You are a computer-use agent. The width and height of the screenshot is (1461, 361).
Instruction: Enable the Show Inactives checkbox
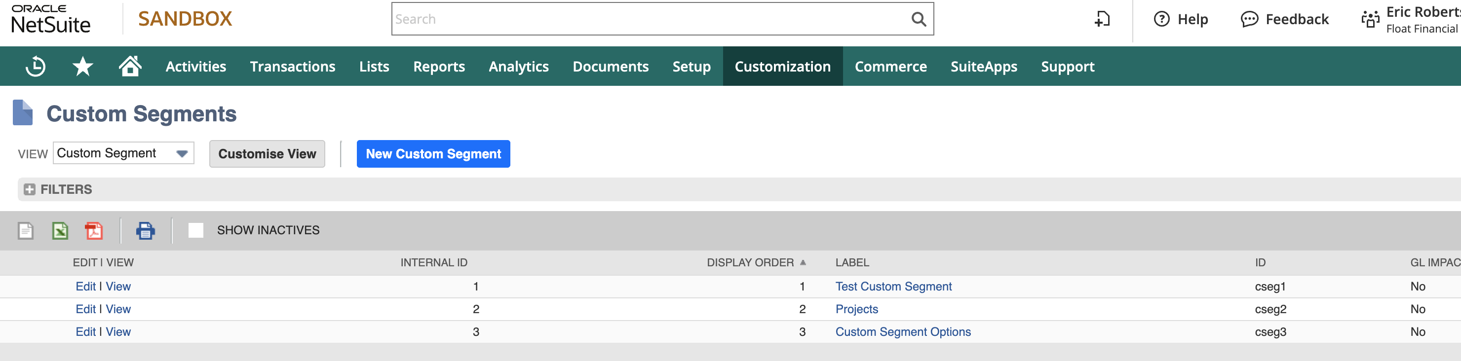tap(195, 230)
